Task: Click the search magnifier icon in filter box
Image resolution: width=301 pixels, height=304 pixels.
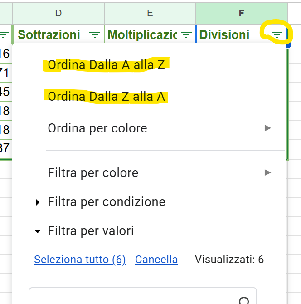Action: coord(244,300)
